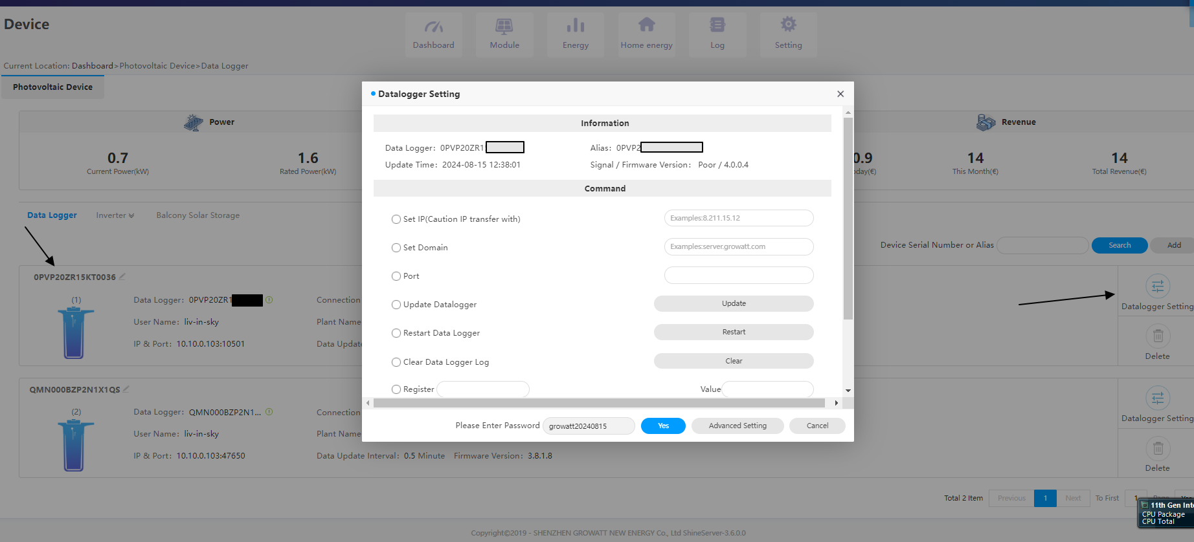
Task: Open the Module nav icon
Action: pyautogui.click(x=504, y=26)
